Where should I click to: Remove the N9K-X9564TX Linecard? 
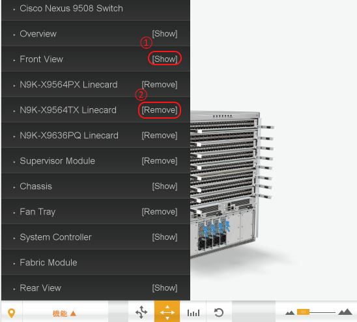160,110
